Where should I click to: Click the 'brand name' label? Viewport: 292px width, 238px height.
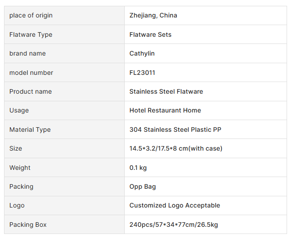27,53
